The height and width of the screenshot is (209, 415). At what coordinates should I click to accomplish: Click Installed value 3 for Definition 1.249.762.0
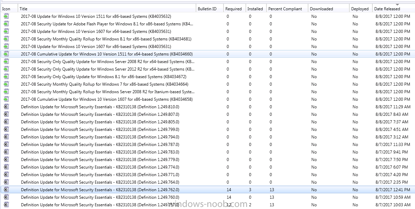pos(250,190)
